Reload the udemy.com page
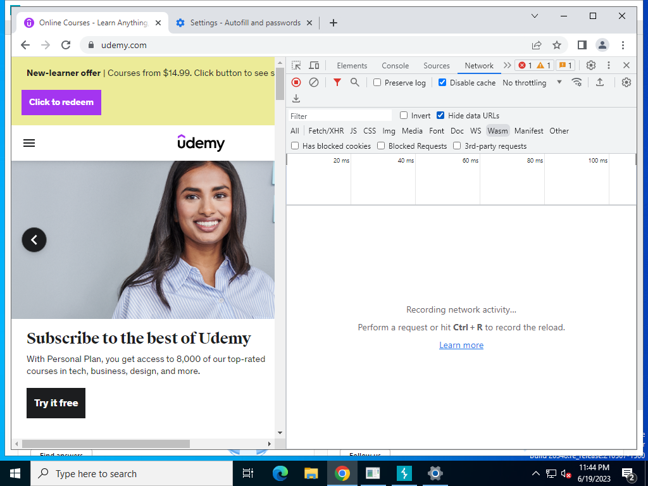648x486 pixels. coord(66,45)
